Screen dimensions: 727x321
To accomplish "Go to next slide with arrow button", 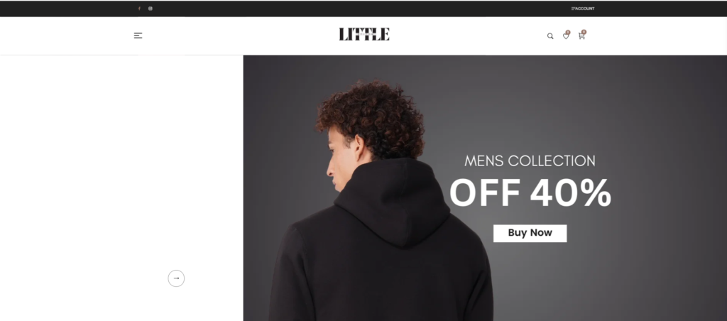I will pyautogui.click(x=176, y=278).
